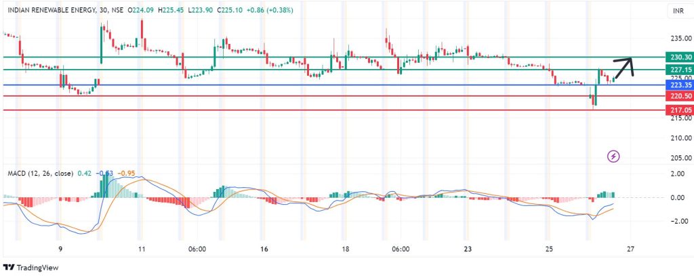Click the high value H225.45

coord(170,9)
